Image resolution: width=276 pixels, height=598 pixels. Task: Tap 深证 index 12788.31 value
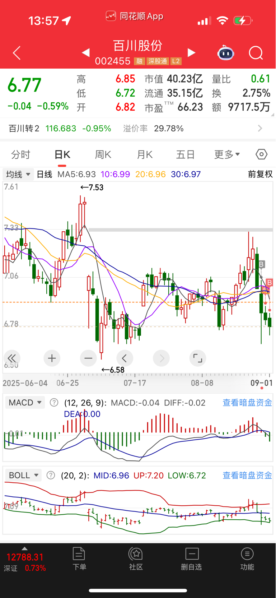25,557
